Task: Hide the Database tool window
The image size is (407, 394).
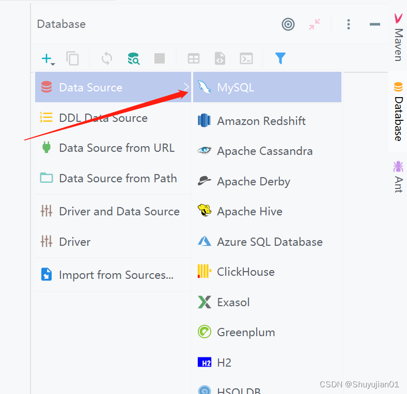Action: click(x=375, y=24)
